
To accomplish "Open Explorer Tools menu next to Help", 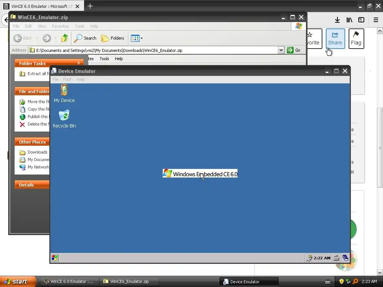I will [80, 26].
